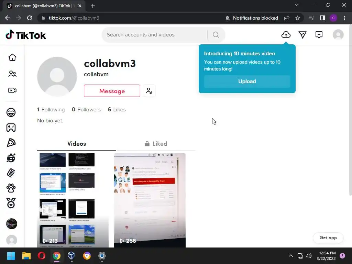This screenshot has width=352, height=264.
Task: Open the TikTok home logo
Action: (26, 35)
